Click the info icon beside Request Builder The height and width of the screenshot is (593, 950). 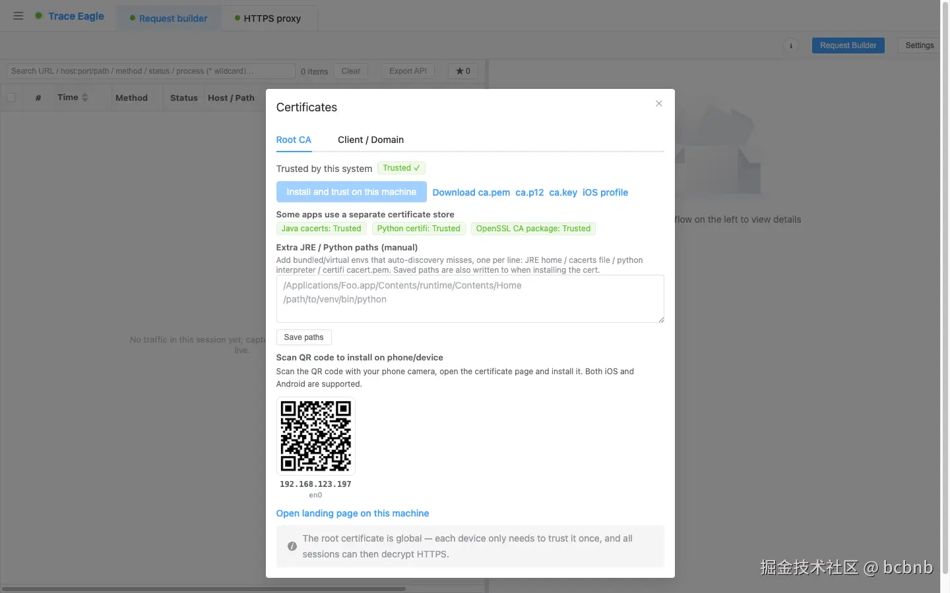click(790, 45)
